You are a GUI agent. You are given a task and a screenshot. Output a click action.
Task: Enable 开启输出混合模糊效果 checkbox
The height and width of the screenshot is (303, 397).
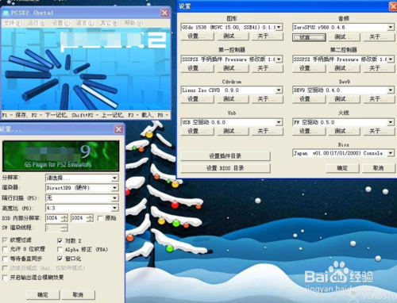click(5, 278)
